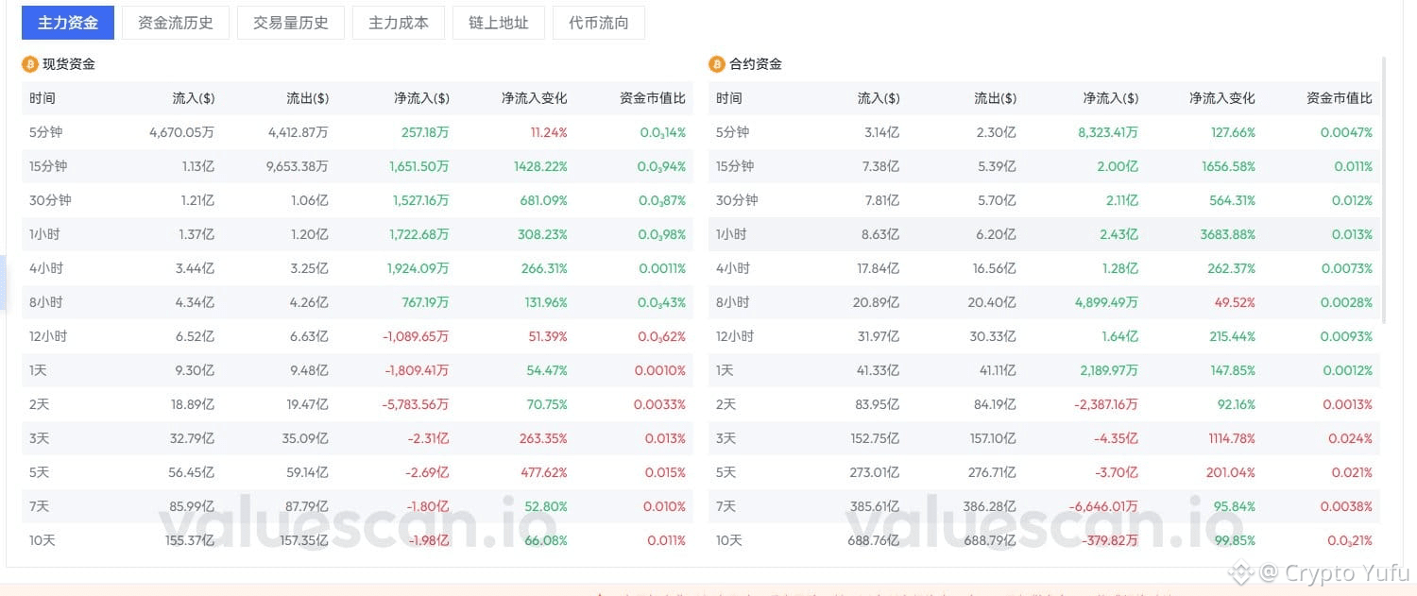Click the 资金市值比 header in spot table
The width and height of the screenshot is (1417, 596).
click(653, 98)
